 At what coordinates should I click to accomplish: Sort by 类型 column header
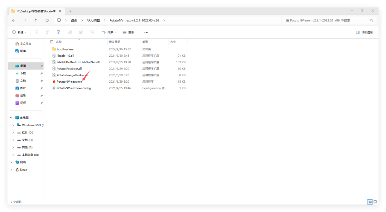coord(145,42)
